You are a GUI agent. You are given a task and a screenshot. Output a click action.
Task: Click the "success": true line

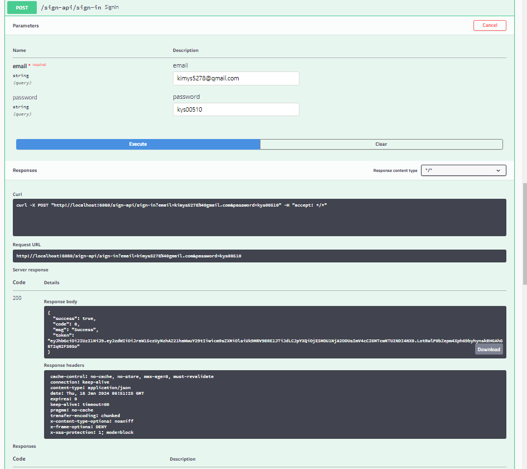(x=74, y=319)
